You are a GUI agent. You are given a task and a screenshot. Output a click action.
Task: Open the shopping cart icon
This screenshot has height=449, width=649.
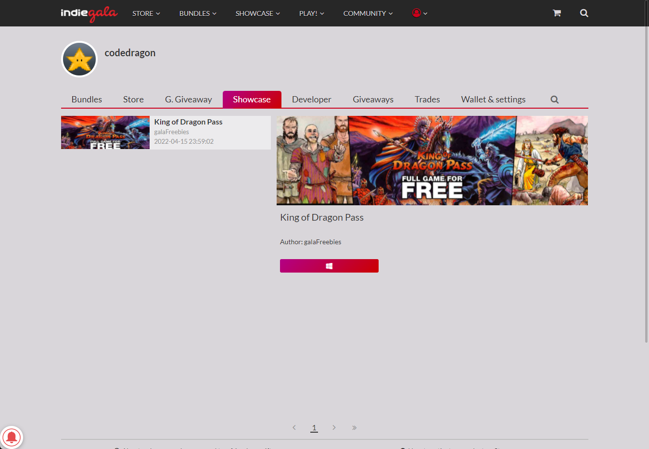click(x=557, y=13)
